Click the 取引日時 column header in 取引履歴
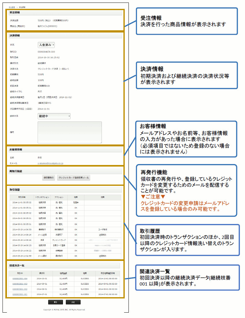Screen dimensions: 245x318 point(22,197)
